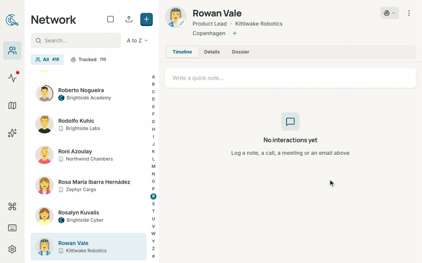Click the bird logo icon
422x263 pixels.
coord(12,20)
